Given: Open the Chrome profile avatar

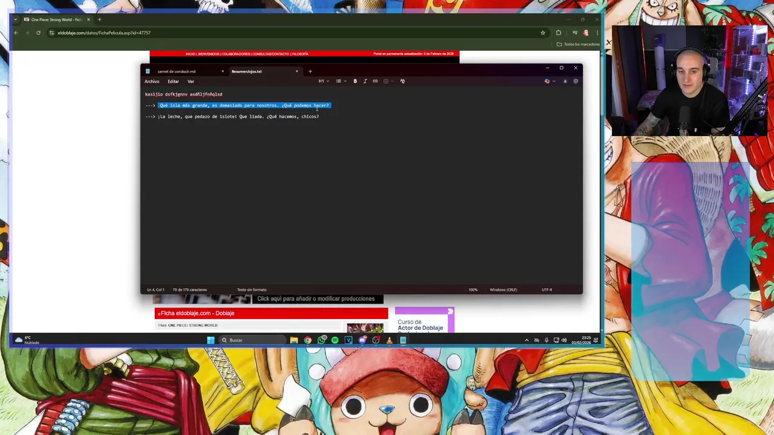Looking at the screenshot, I should pos(585,33).
